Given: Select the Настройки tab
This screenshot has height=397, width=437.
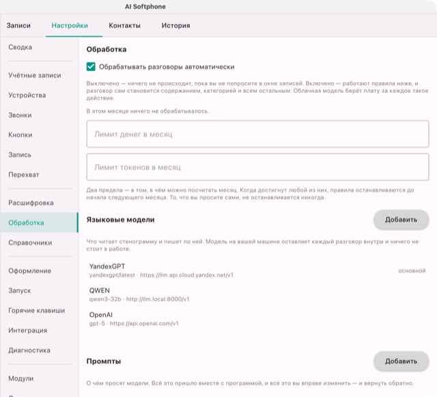Looking at the screenshot, I should (x=70, y=25).
